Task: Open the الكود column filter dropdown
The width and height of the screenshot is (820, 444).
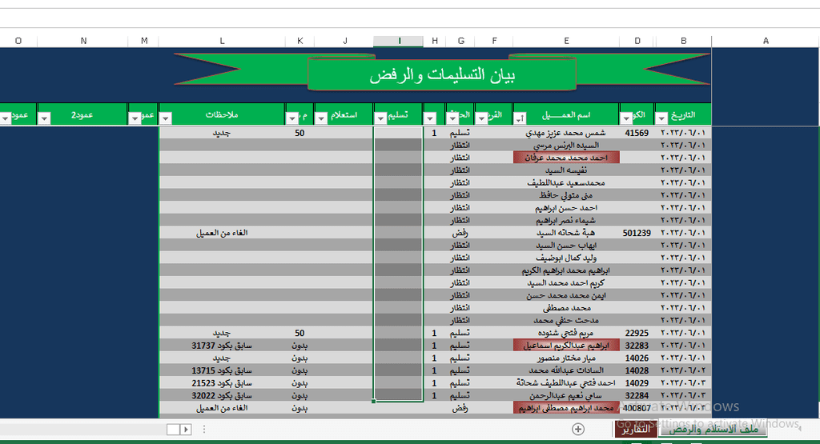Action: pos(626,118)
